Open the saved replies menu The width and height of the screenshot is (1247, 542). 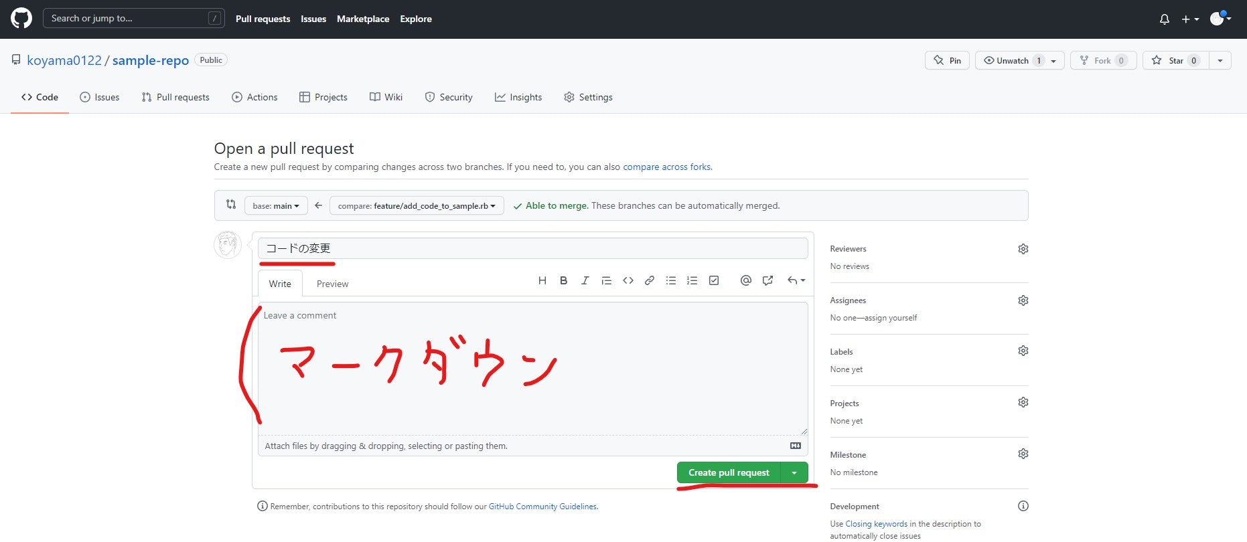click(796, 280)
